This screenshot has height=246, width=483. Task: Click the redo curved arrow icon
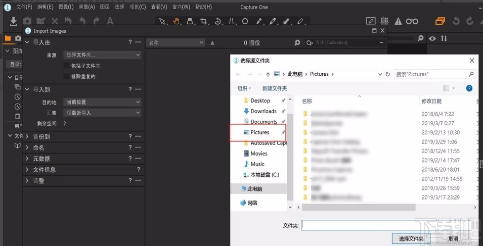click(x=97, y=21)
